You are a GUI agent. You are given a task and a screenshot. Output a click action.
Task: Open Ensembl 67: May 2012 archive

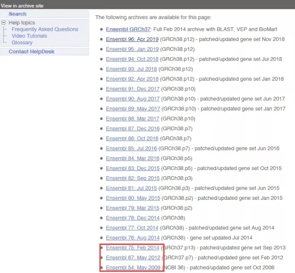tap(133, 258)
